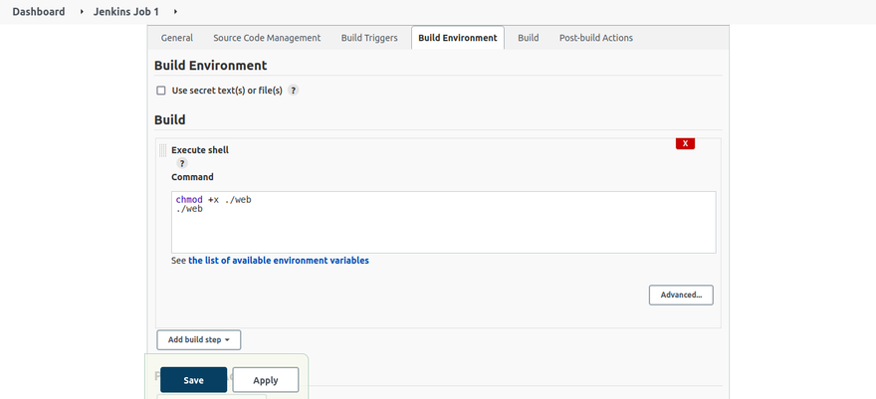The width and height of the screenshot is (876, 399).
Task: Expand the breadcrumb arrow after Dashboard
Action: (82, 12)
